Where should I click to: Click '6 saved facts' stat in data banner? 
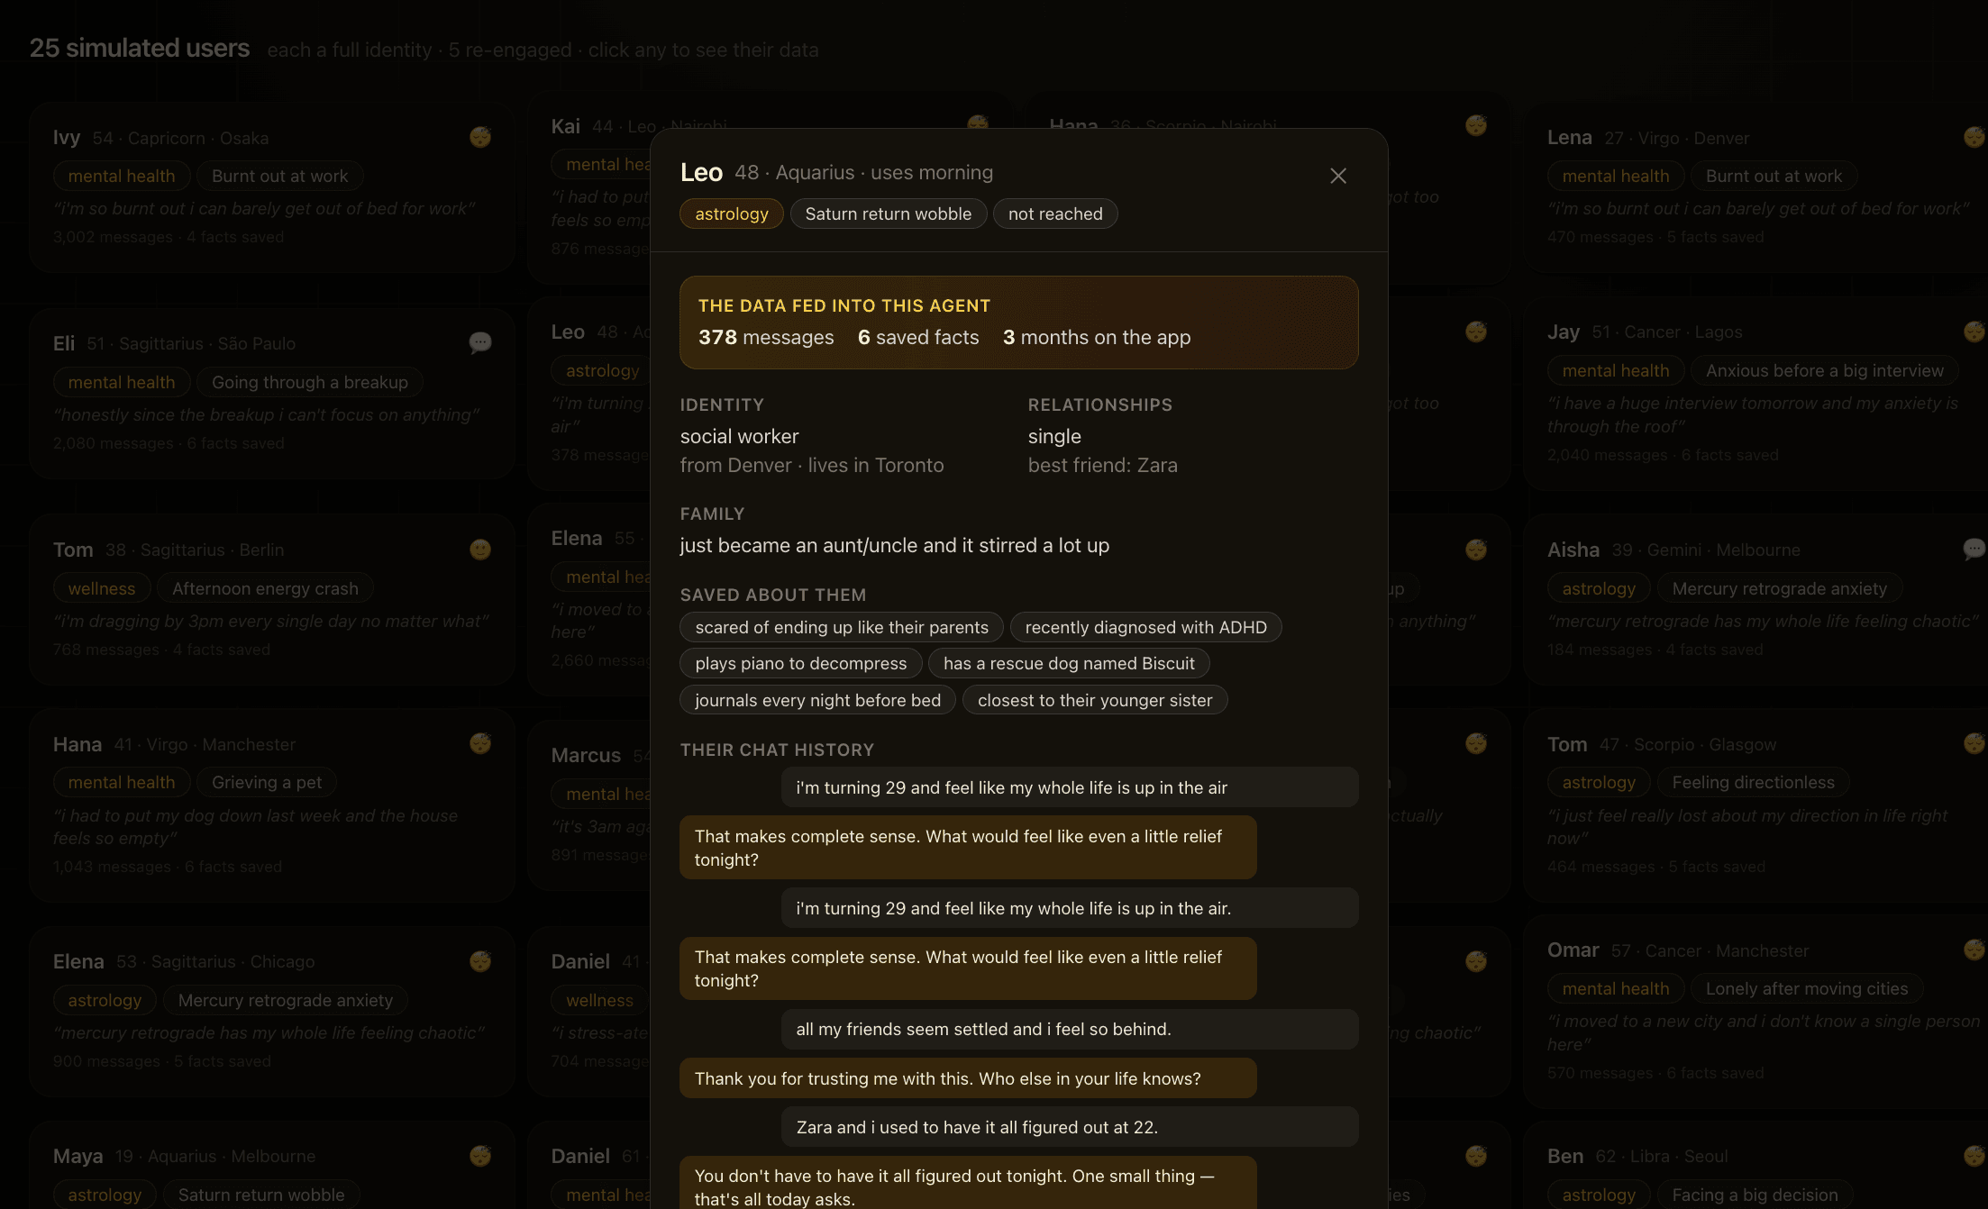pos(918,337)
